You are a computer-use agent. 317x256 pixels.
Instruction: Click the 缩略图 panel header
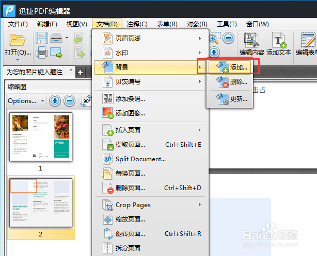pos(17,87)
